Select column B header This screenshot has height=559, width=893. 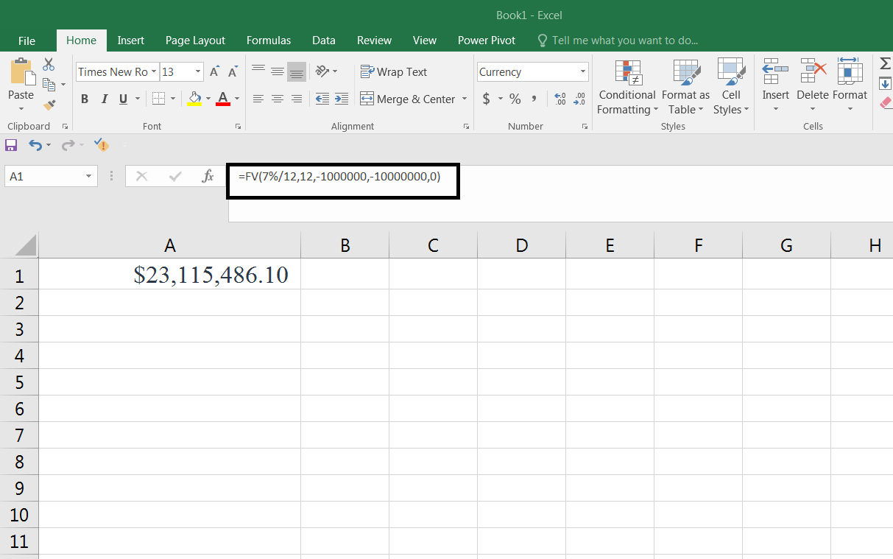[x=345, y=245]
